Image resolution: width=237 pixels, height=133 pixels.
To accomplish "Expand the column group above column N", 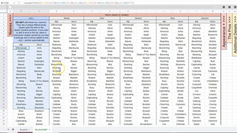I will pos(224,7).
